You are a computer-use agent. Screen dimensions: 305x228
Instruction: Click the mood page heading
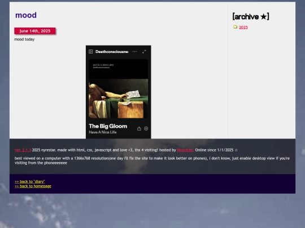tap(26, 15)
